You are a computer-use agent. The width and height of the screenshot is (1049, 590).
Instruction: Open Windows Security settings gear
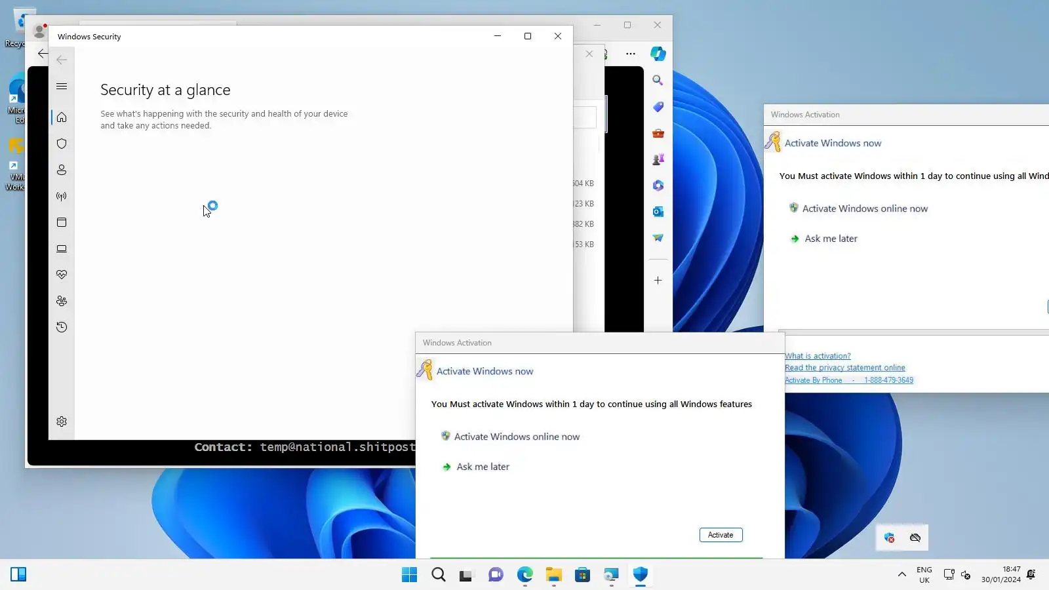(62, 422)
